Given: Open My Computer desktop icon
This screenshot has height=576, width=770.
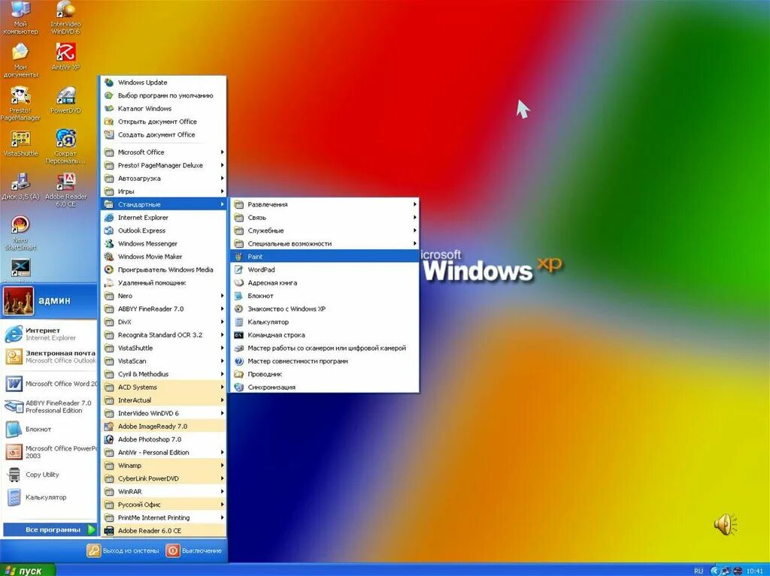Looking at the screenshot, I should 20,18.
